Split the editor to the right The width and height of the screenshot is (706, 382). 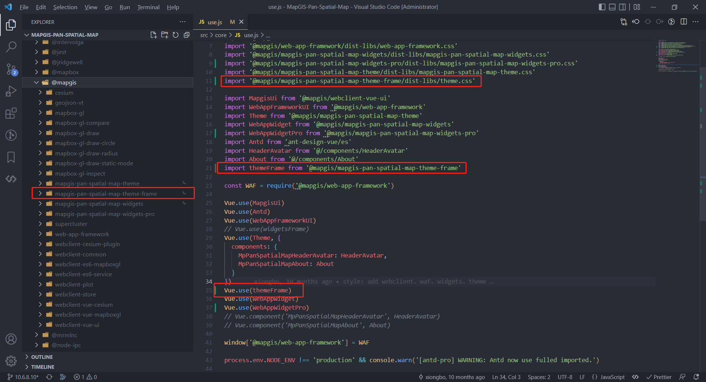(x=684, y=22)
